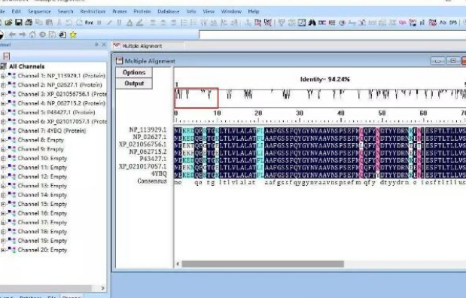Image resolution: width=466 pixels, height=298 pixels.
Task: Click the yellow star favorites icon
Action: tap(73, 35)
